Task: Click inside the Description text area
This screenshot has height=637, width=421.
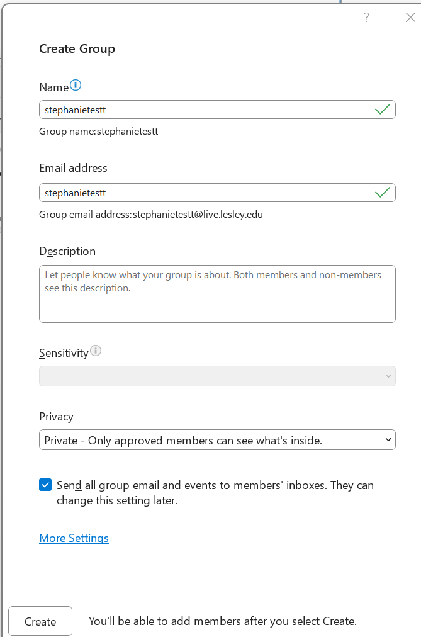Action: [217, 294]
